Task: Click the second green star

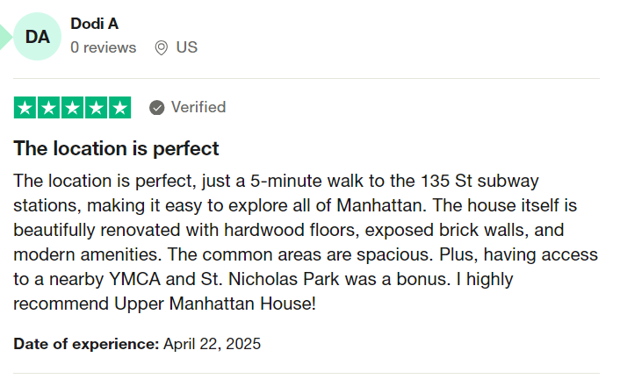Action: pyautogui.click(x=48, y=107)
